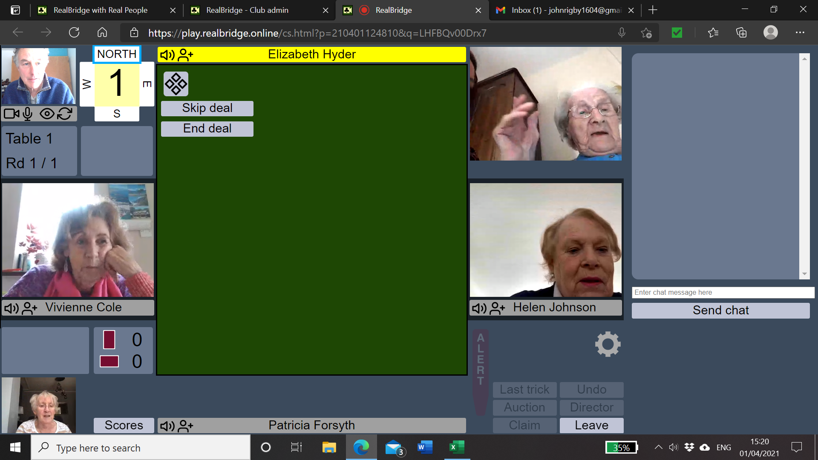Click the settings gear icon

pos(608,344)
